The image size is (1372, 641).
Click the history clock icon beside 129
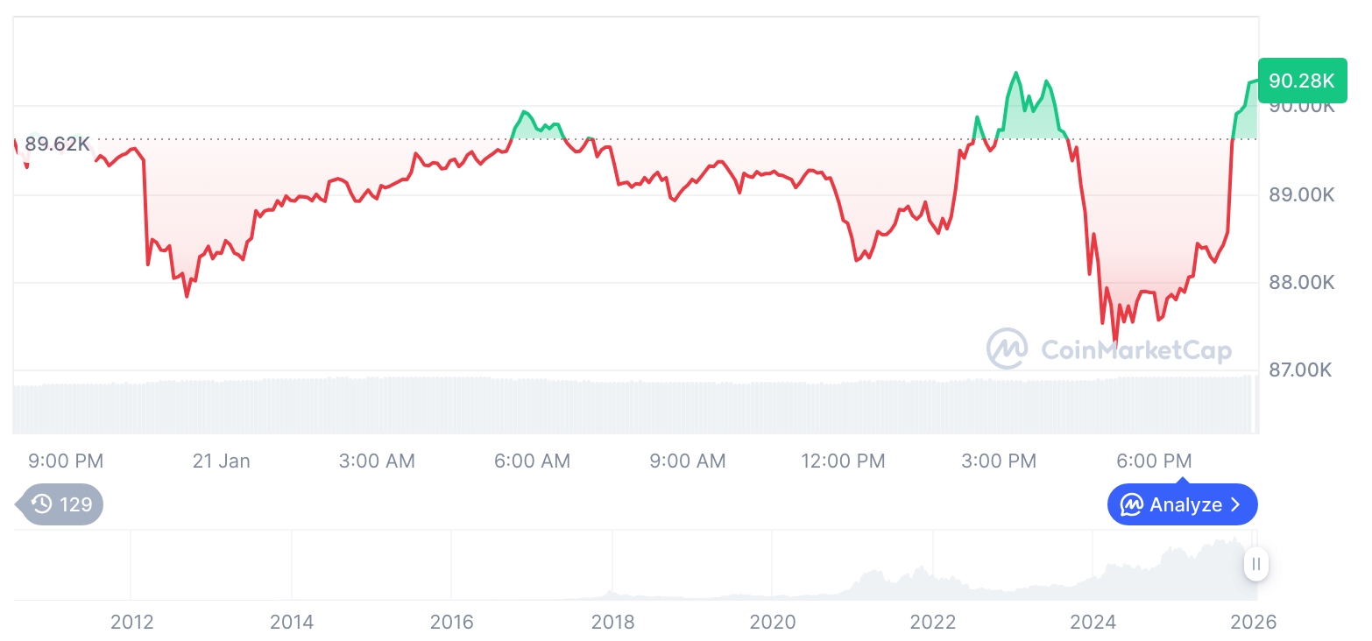(41, 504)
